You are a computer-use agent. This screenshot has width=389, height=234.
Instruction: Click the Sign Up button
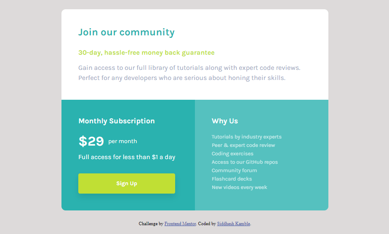[x=127, y=183]
